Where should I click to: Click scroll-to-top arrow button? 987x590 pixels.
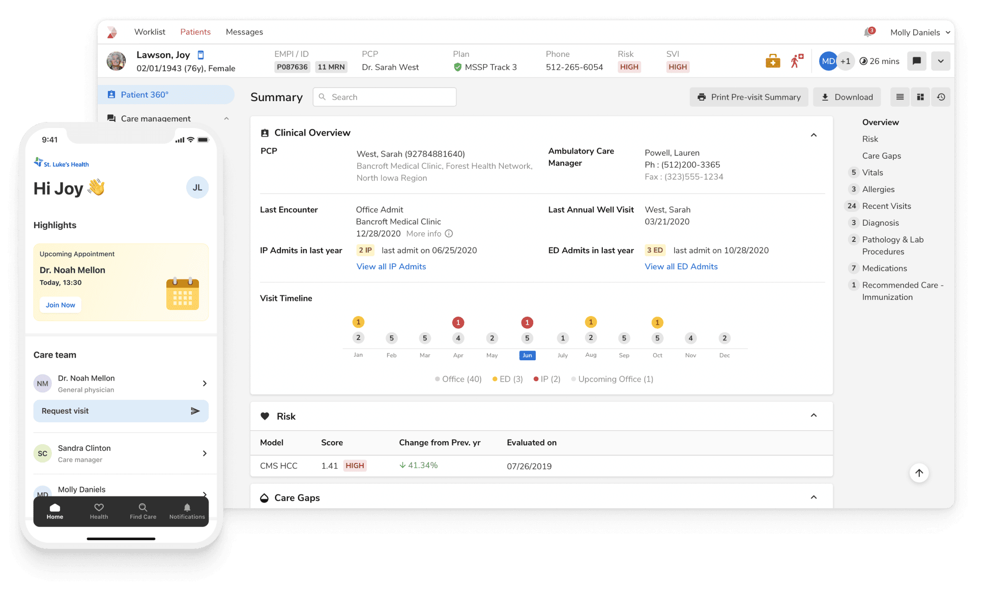click(x=919, y=473)
